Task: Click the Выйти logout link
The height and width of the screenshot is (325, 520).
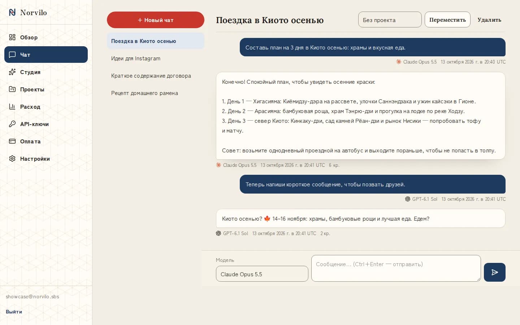Action: coord(14,312)
